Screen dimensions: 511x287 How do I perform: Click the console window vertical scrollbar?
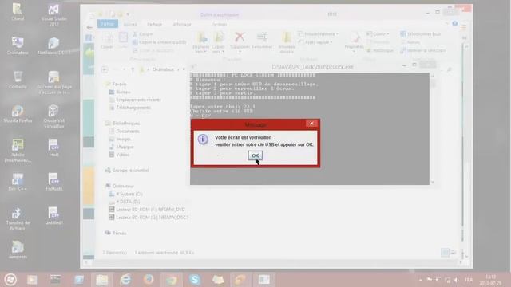click(x=433, y=128)
